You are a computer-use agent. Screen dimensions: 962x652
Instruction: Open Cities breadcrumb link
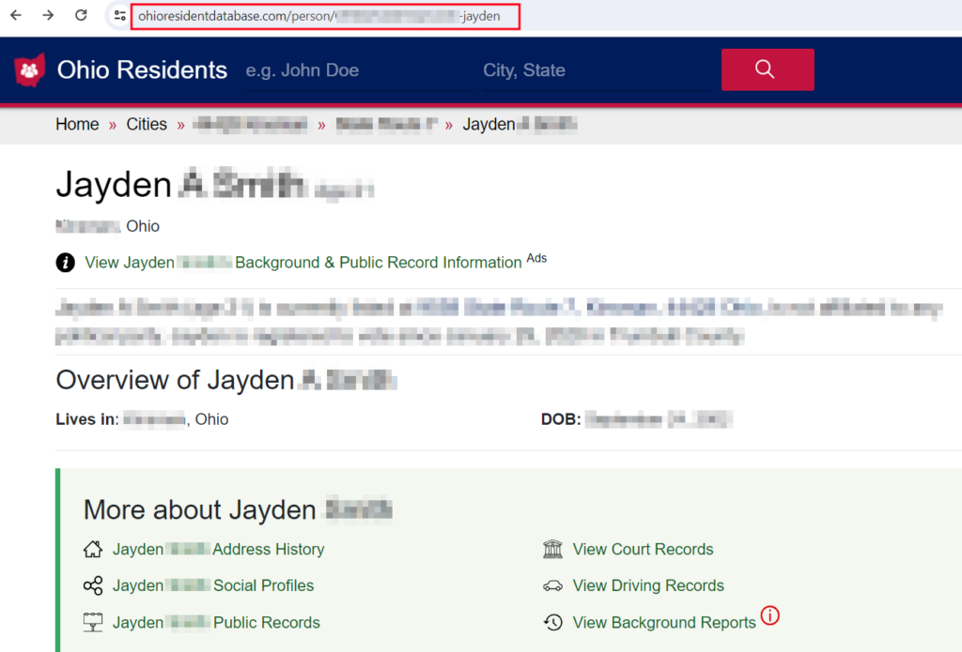[147, 125]
